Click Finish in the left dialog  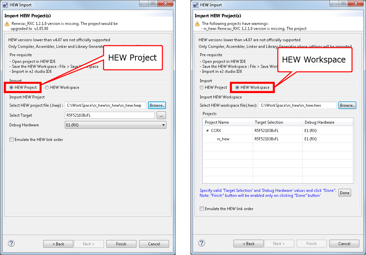121,244
